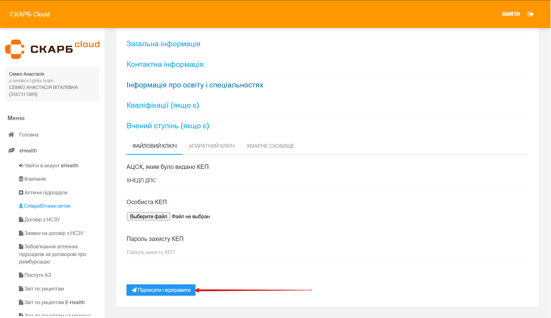
Task: Click the home icon beside Головна
Action: coord(11,134)
